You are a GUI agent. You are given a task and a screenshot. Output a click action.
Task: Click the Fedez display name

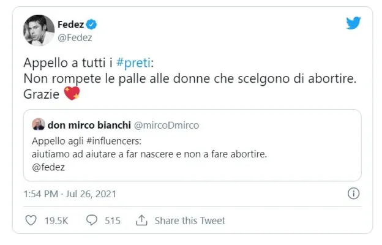(x=70, y=24)
